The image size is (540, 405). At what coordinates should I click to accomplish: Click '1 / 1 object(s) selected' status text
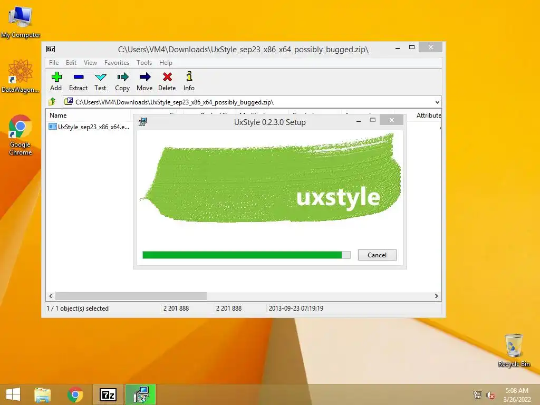pos(78,308)
